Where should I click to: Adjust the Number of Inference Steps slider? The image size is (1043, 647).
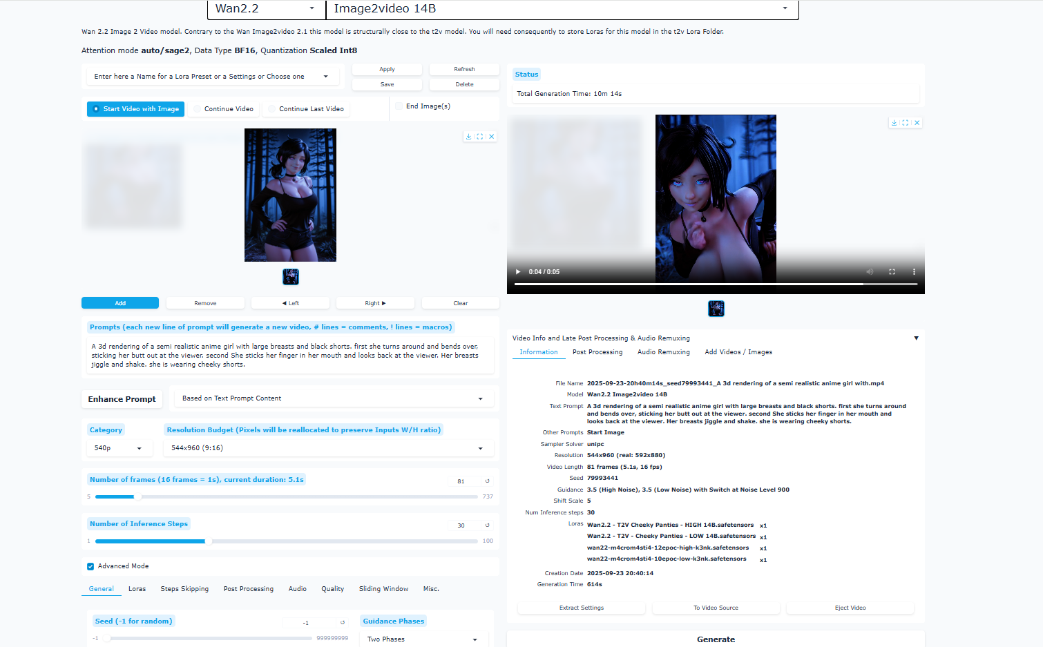coord(286,541)
